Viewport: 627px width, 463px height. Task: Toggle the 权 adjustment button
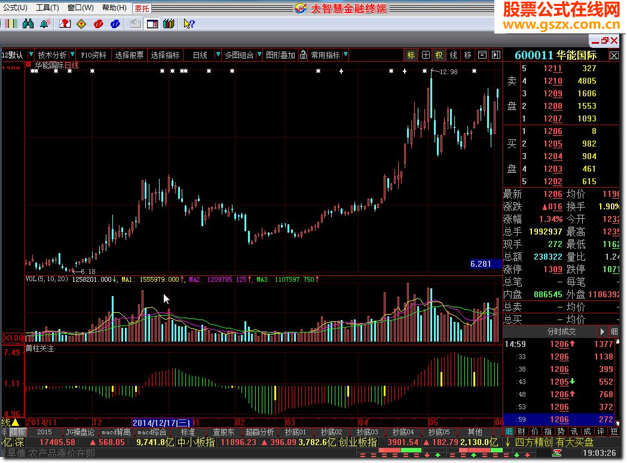tap(439, 55)
